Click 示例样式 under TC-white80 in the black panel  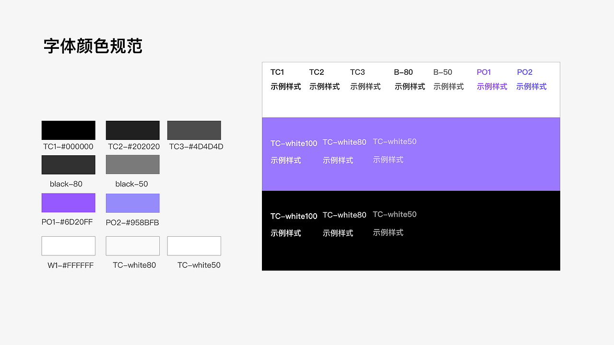(338, 233)
